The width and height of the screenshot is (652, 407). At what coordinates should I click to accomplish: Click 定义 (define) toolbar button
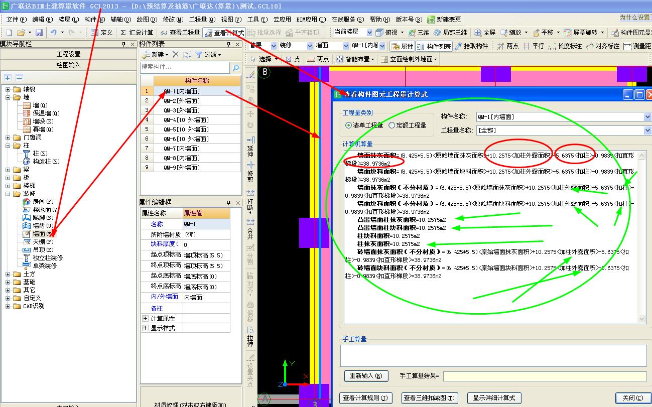102,33
